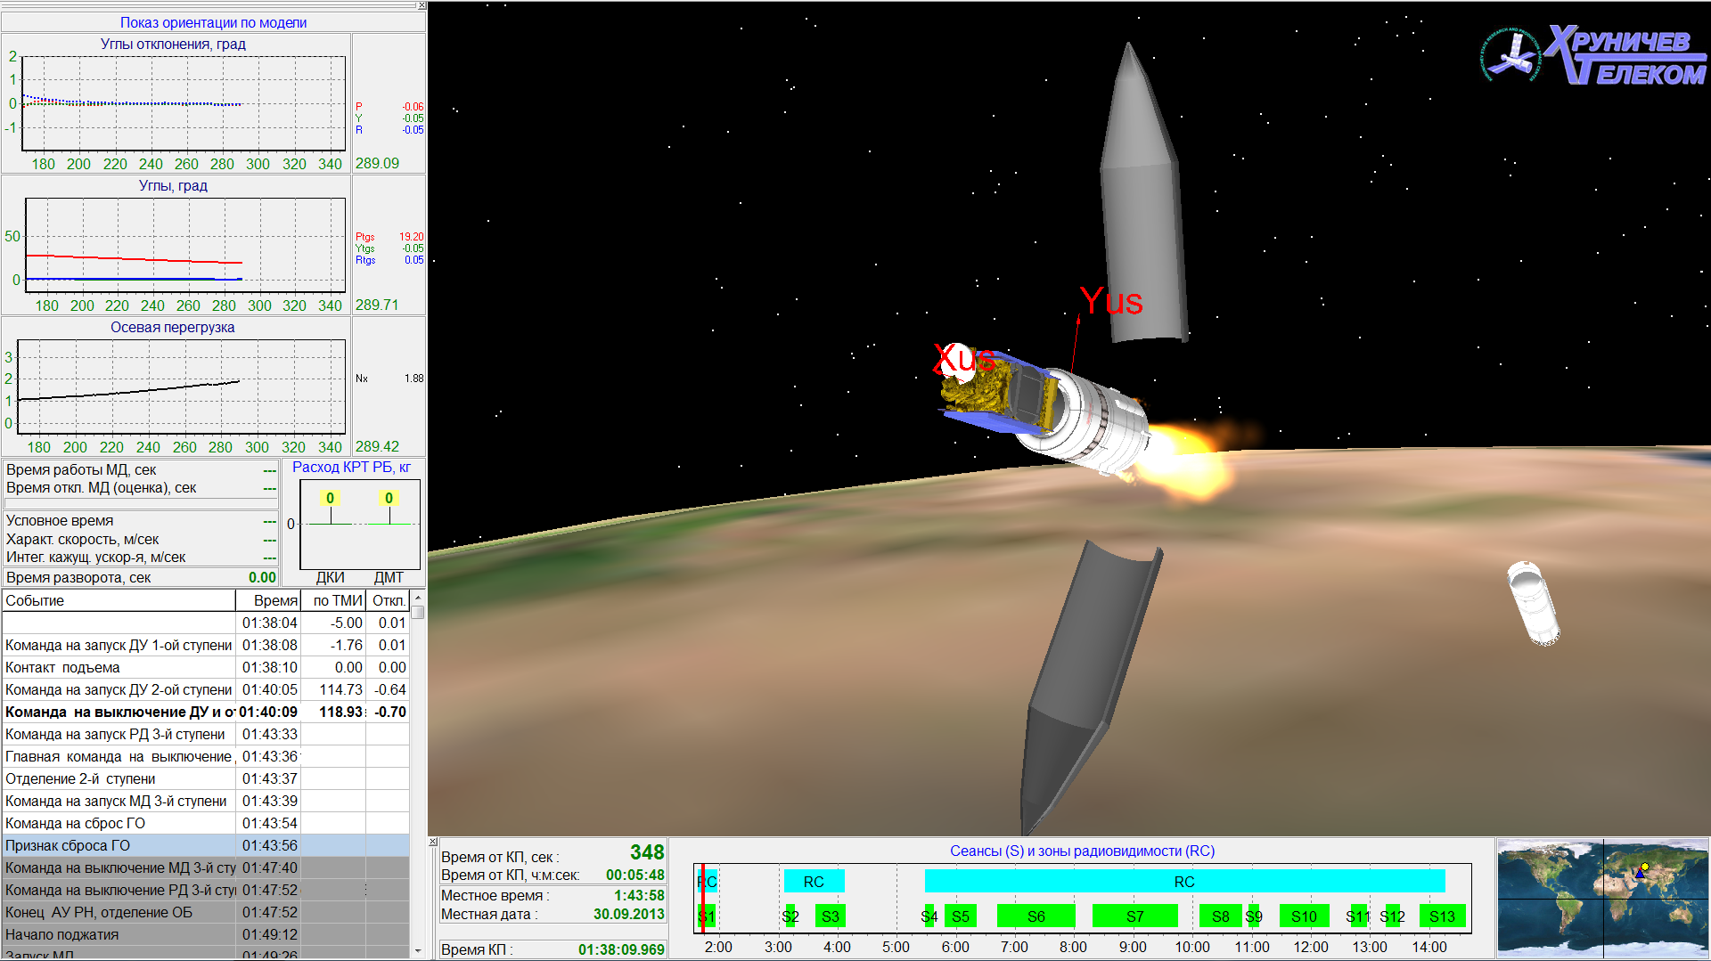Pick the Отделение 2-й ступени event row
The image size is (1711, 961).
(120, 778)
